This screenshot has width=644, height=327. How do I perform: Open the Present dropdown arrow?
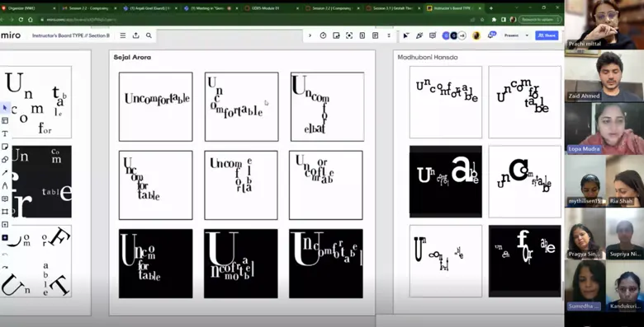click(x=527, y=35)
